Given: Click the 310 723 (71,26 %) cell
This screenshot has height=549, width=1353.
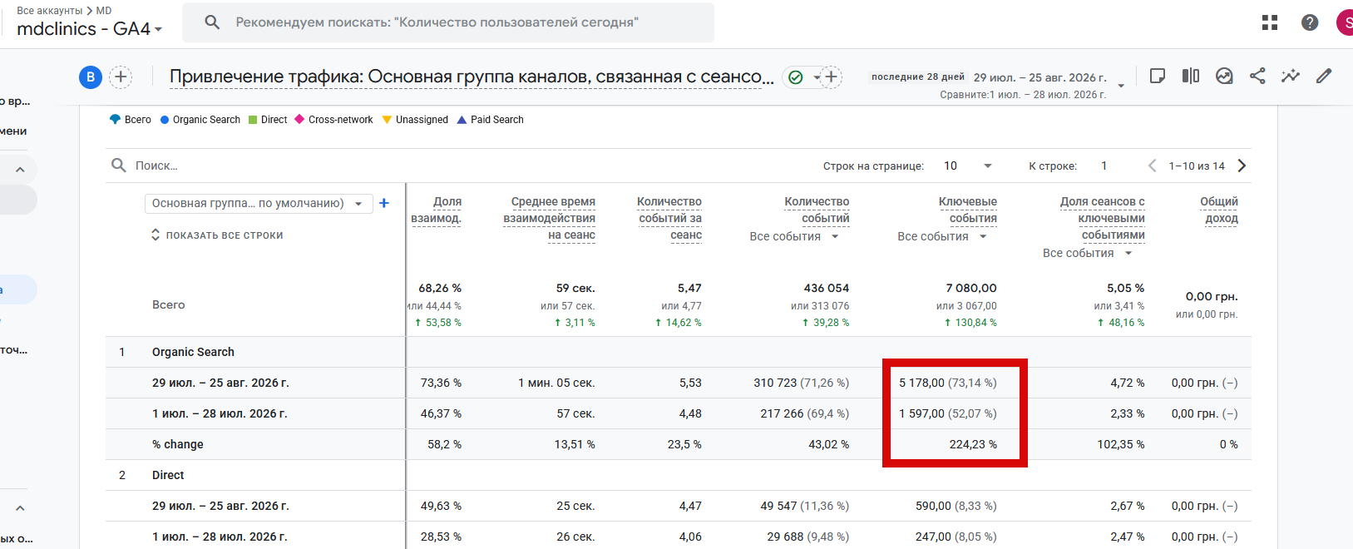Looking at the screenshot, I should click(x=801, y=383).
